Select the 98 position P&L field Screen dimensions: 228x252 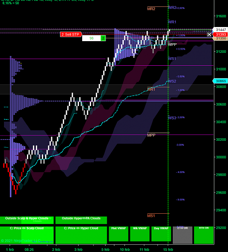pyautogui.click(x=91, y=38)
